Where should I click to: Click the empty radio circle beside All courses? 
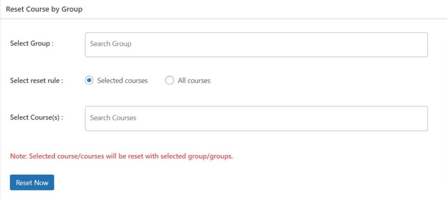[169, 81]
